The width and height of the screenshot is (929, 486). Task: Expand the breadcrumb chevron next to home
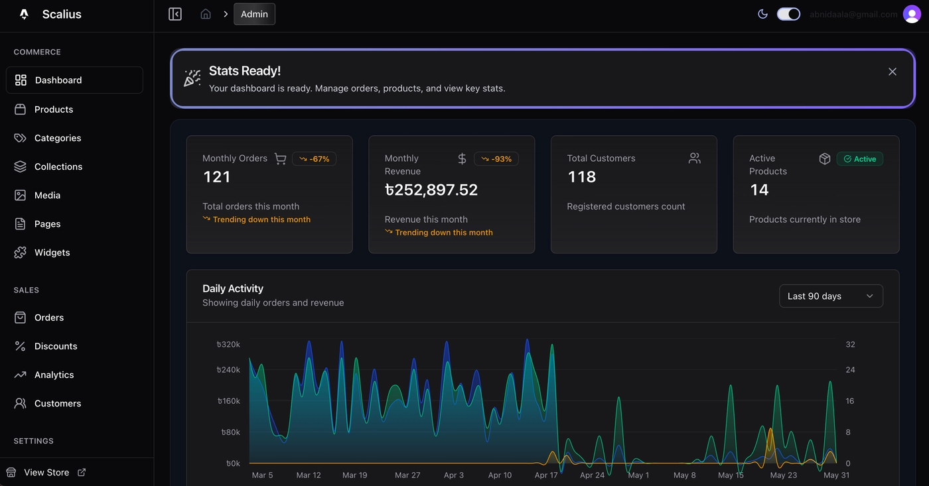pyautogui.click(x=226, y=13)
